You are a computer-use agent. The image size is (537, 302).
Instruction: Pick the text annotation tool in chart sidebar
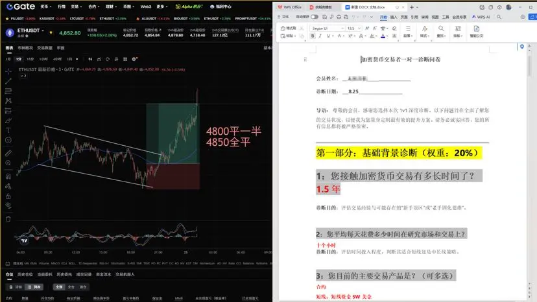click(8, 130)
